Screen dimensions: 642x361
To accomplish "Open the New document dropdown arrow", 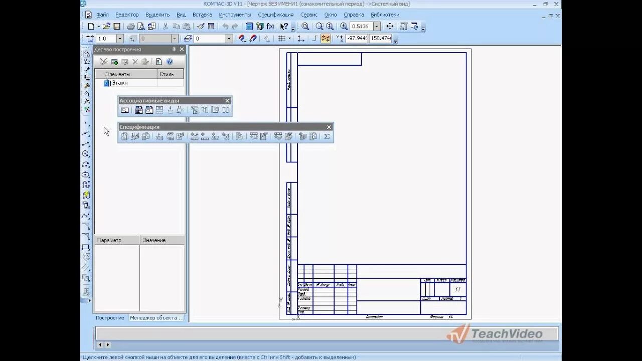I will pyautogui.click(x=98, y=27).
